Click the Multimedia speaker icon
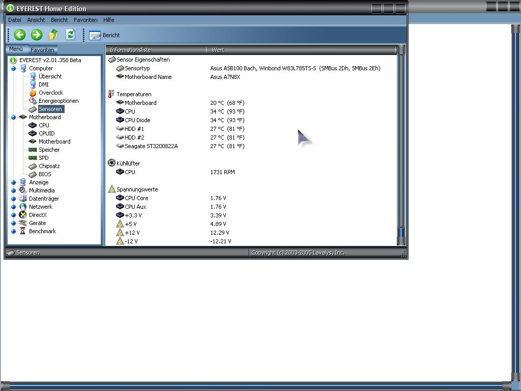Screen dimensions: 521x391 22,190
